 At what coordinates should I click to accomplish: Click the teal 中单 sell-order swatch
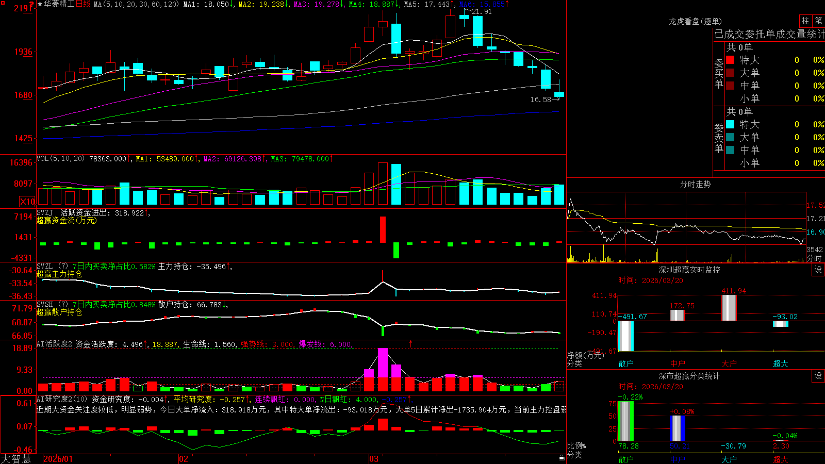[730, 150]
